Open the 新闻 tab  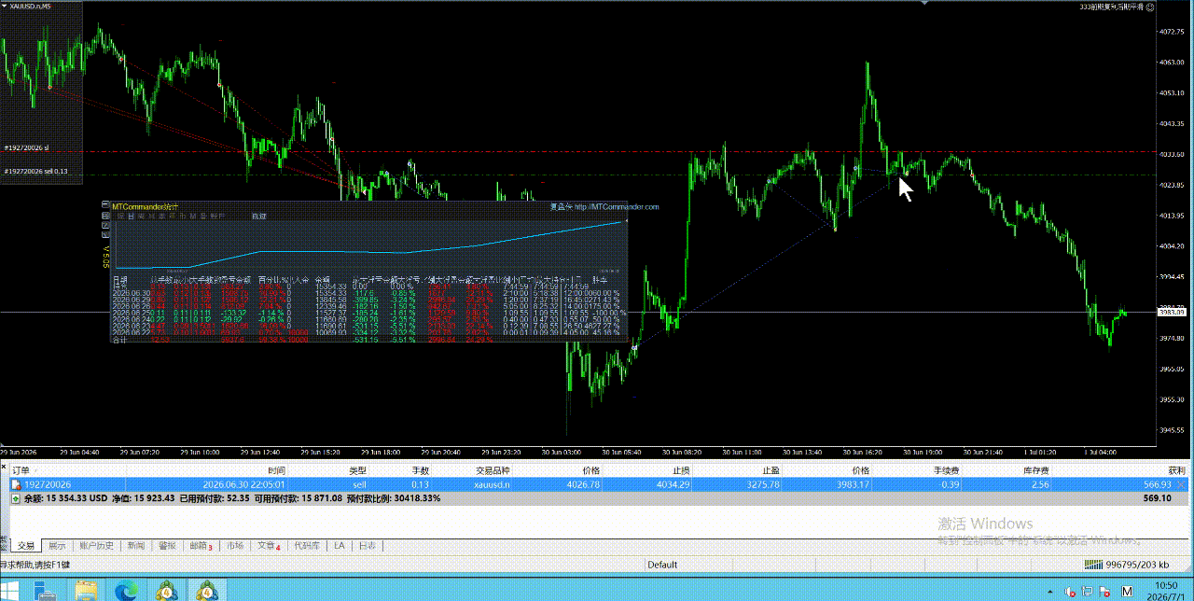(x=136, y=545)
